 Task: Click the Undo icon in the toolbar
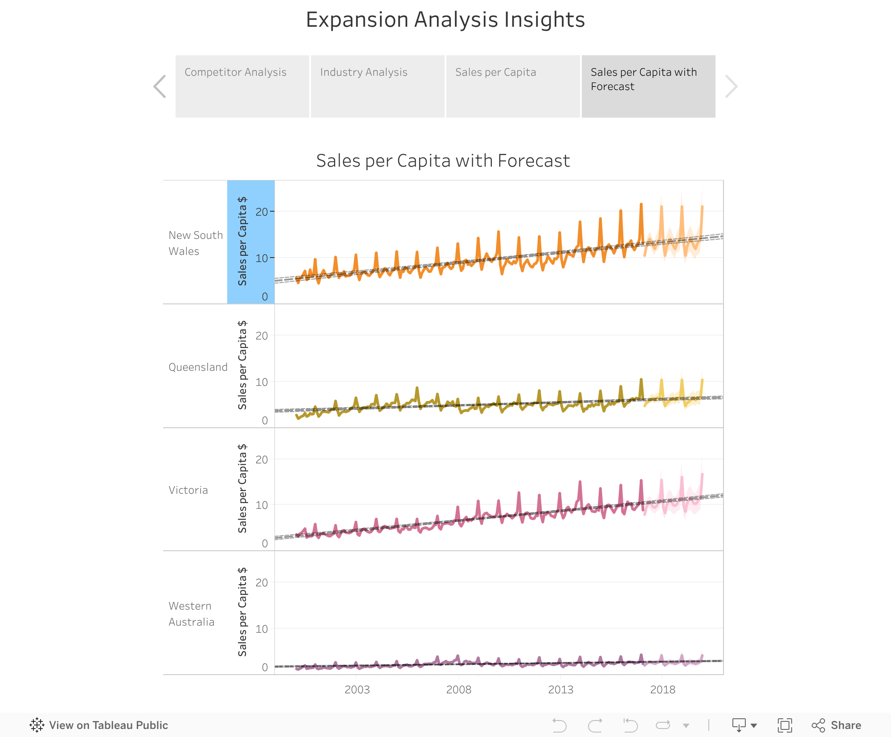(559, 725)
